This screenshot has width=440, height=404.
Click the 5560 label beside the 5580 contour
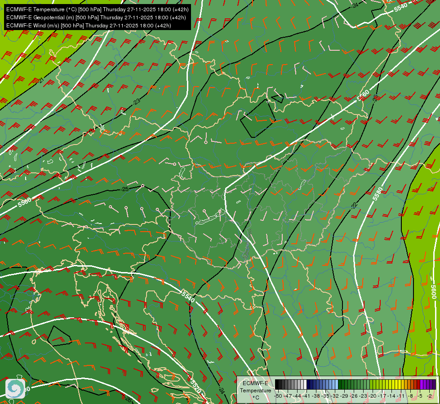(x=363, y=96)
